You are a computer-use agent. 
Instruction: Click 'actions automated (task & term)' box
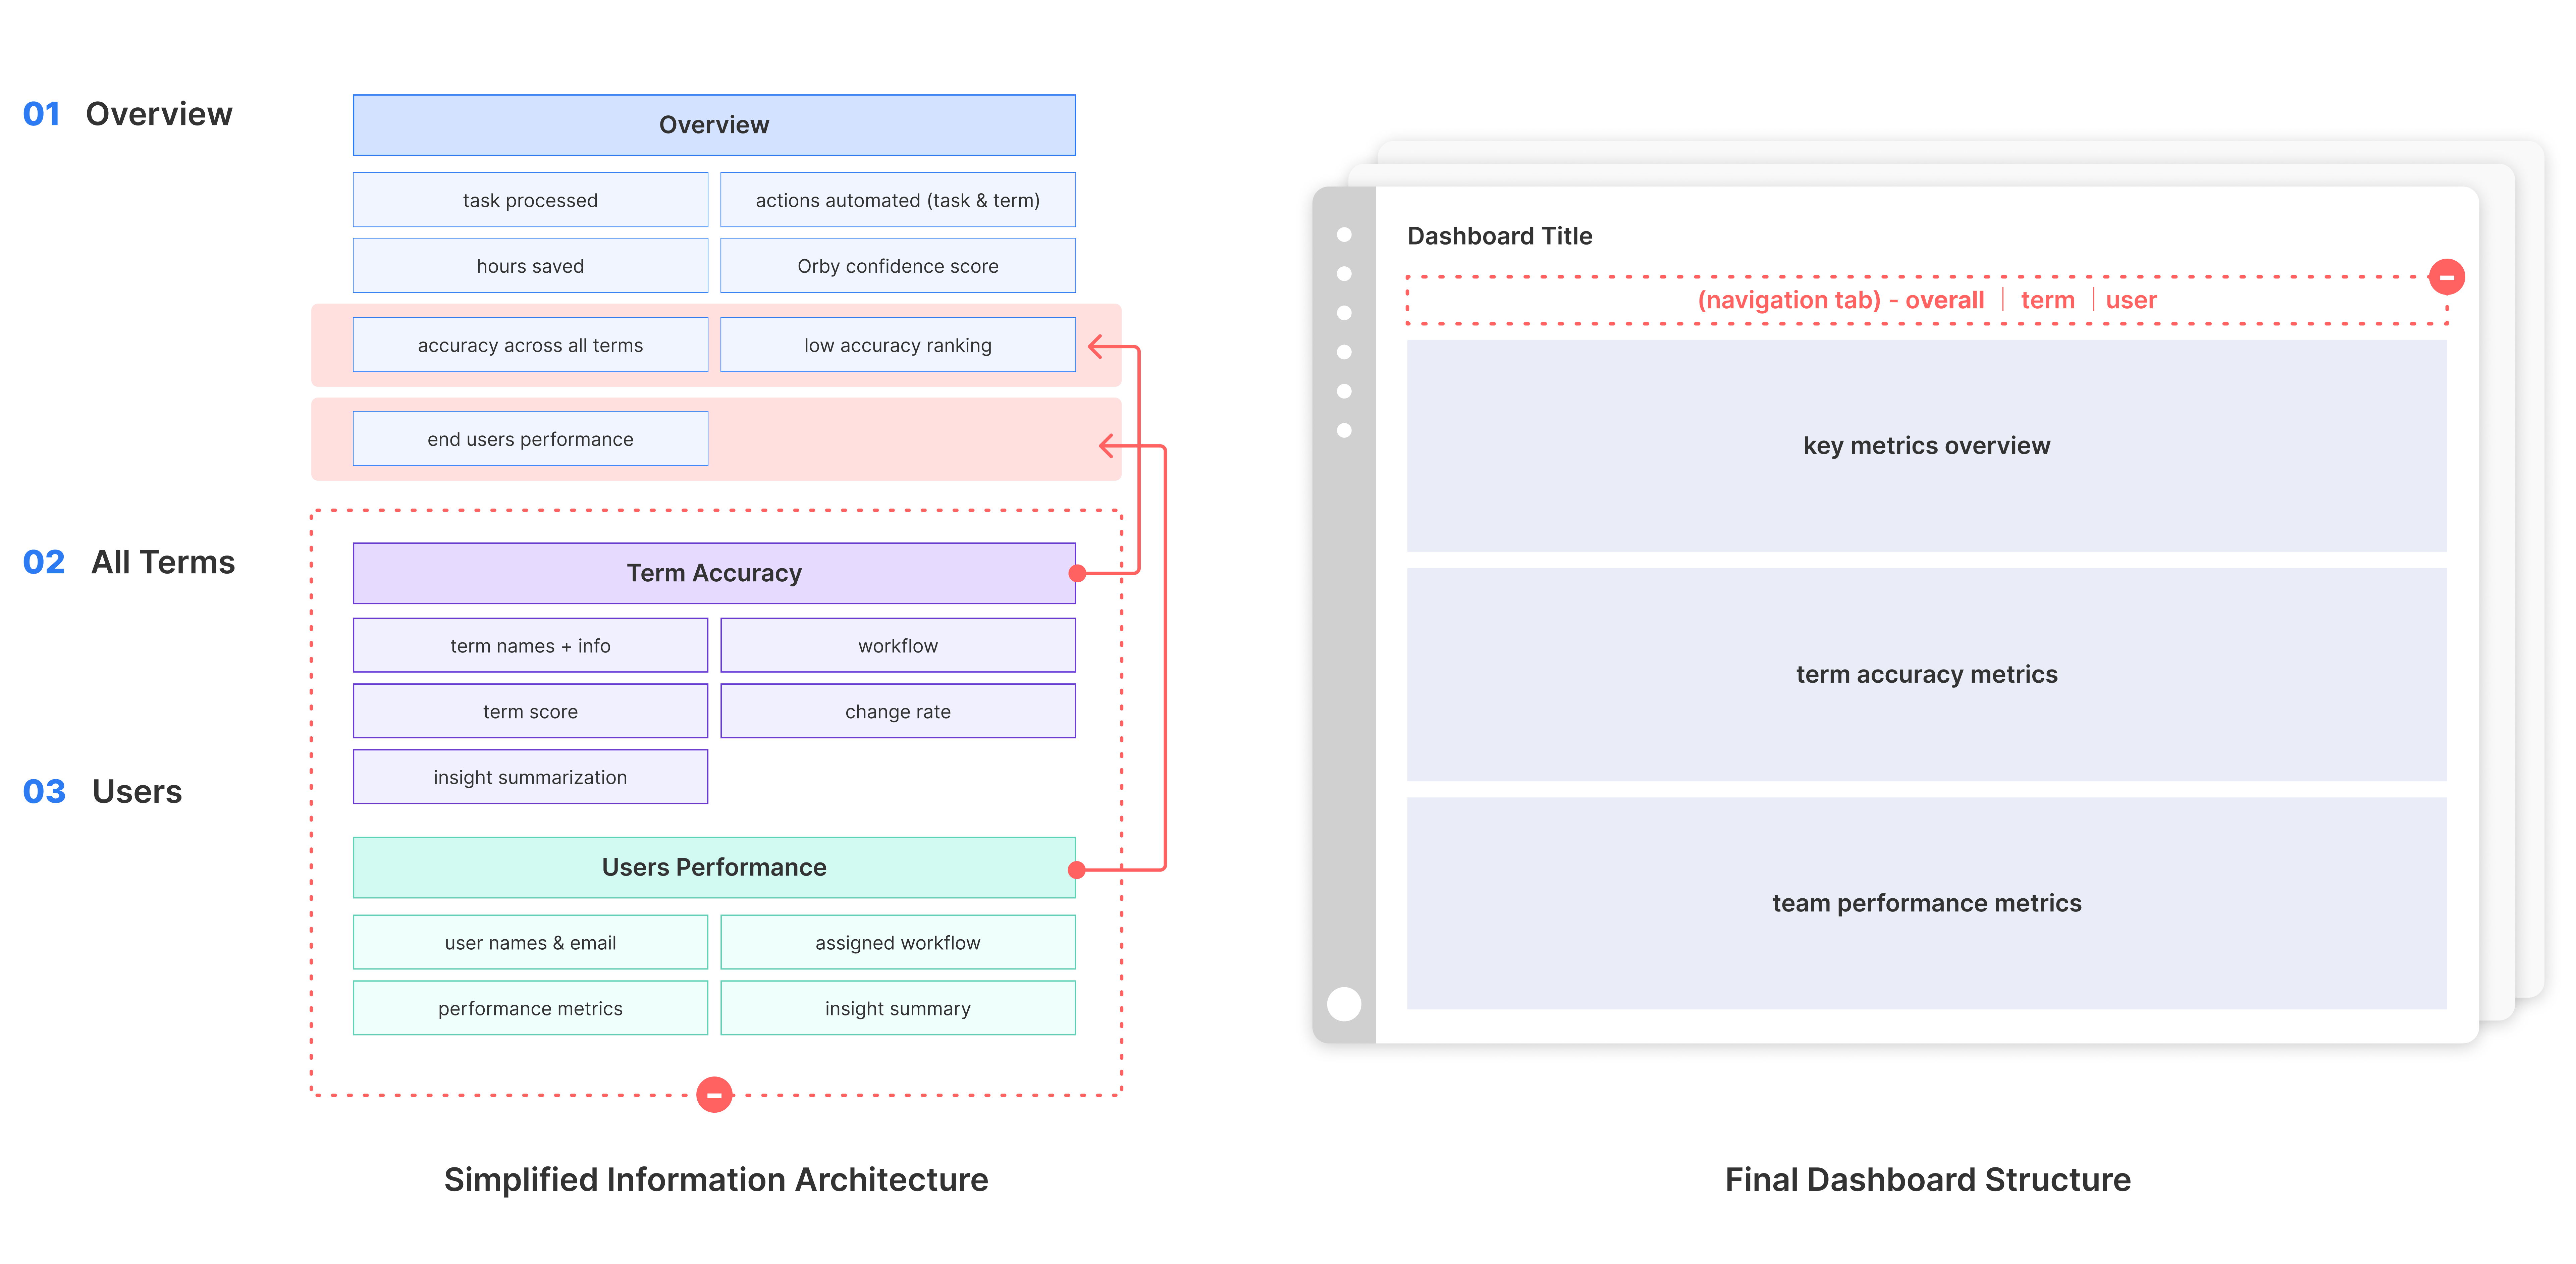click(898, 200)
